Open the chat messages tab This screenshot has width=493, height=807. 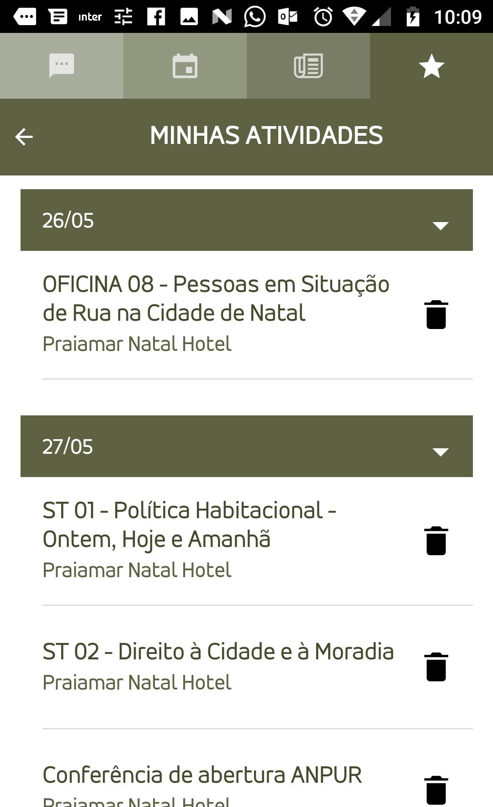[x=61, y=66]
